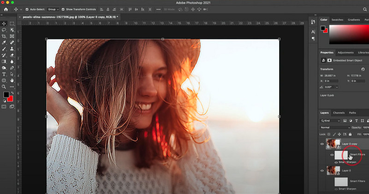Swap foreground and background colors
The image size is (369, 194).
click(12, 93)
